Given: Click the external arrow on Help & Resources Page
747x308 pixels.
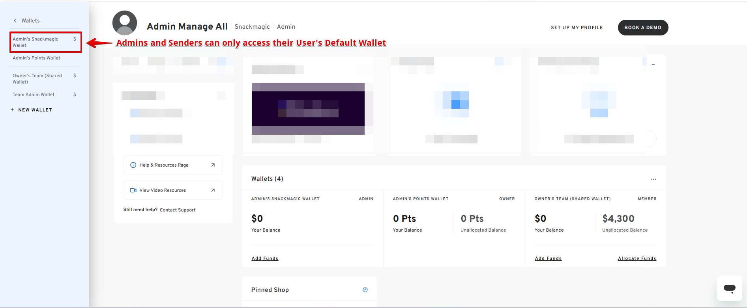Looking at the screenshot, I should (x=213, y=165).
